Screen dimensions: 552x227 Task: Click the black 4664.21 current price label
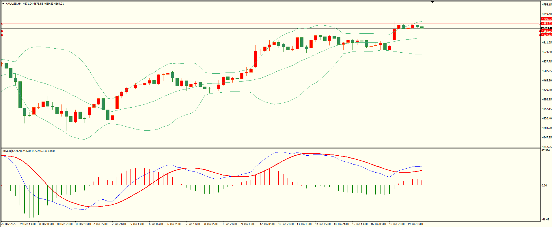(x=547, y=28)
